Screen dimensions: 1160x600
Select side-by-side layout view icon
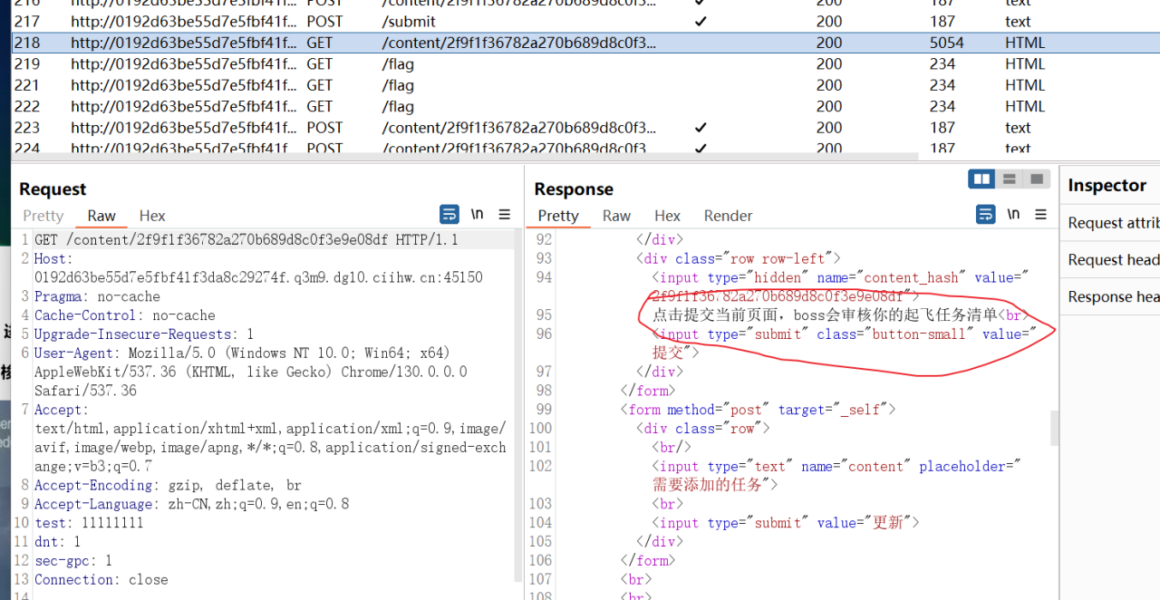tap(981, 179)
